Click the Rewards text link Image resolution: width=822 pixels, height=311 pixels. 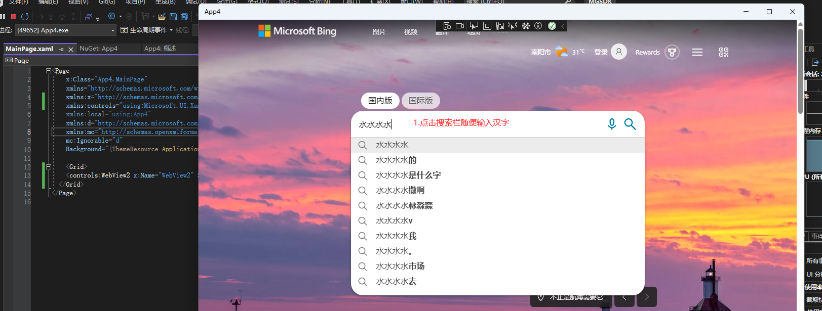pos(648,52)
